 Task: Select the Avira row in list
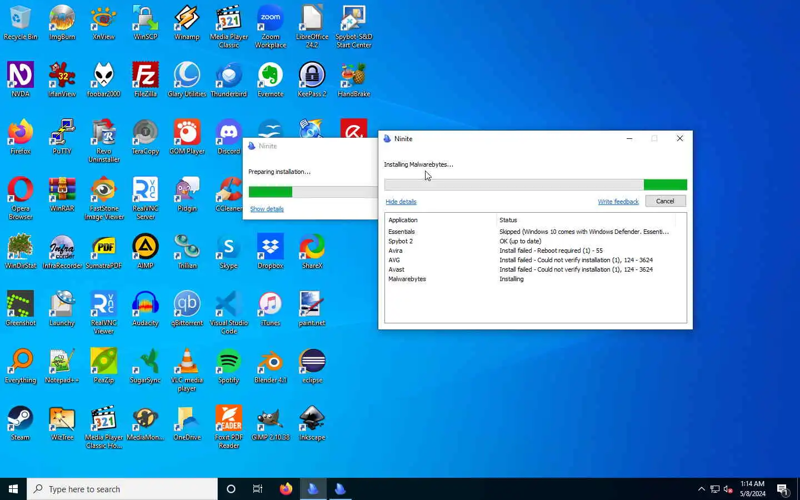pos(536,251)
